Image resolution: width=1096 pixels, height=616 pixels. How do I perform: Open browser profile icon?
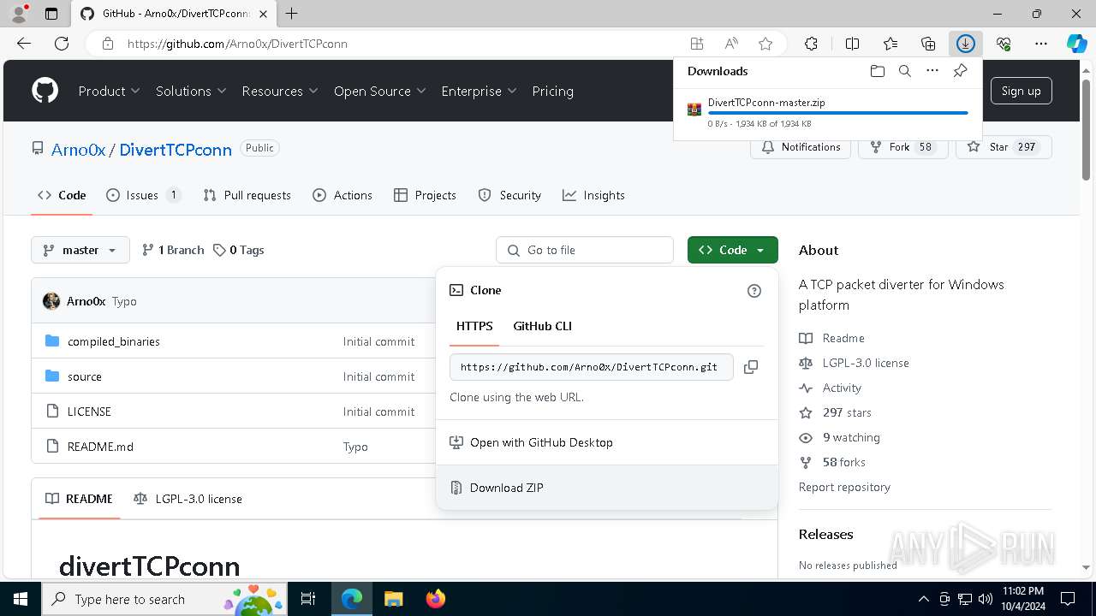(x=19, y=14)
